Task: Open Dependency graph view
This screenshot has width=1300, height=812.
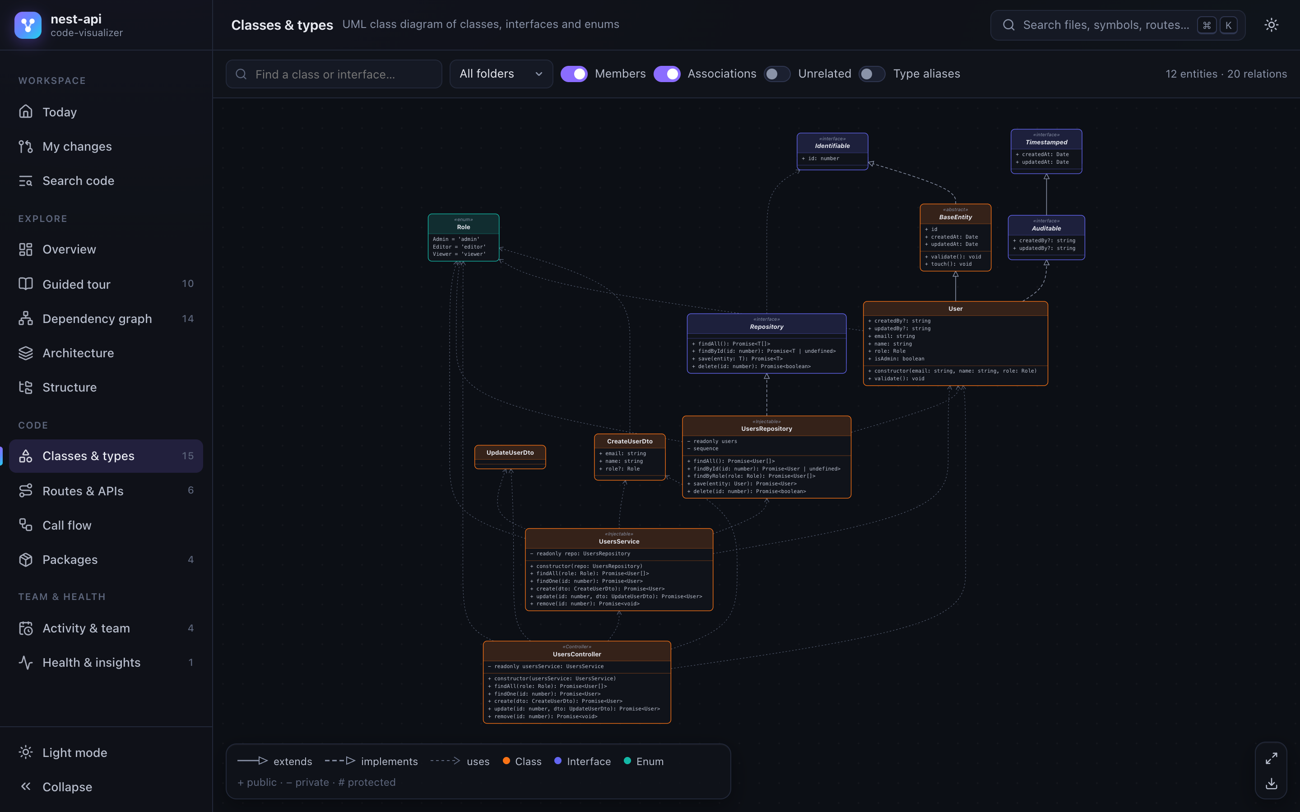Action: click(107, 318)
